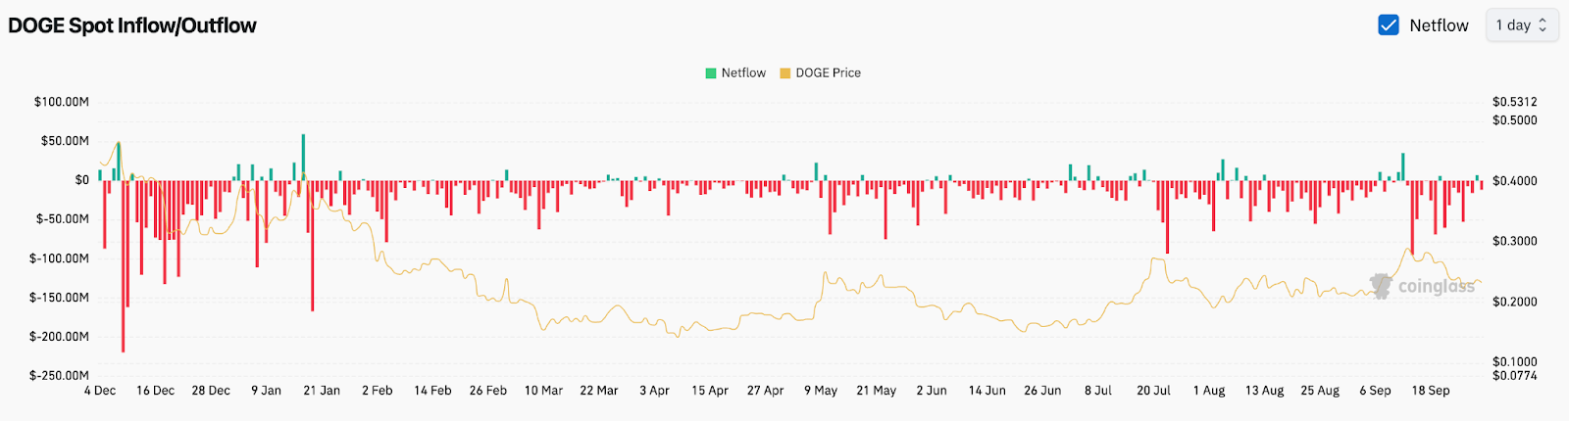The height and width of the screenshot is (421, 1569).
Task: Click the $0.5312 price axis label
Action: tap(1515, 102)
